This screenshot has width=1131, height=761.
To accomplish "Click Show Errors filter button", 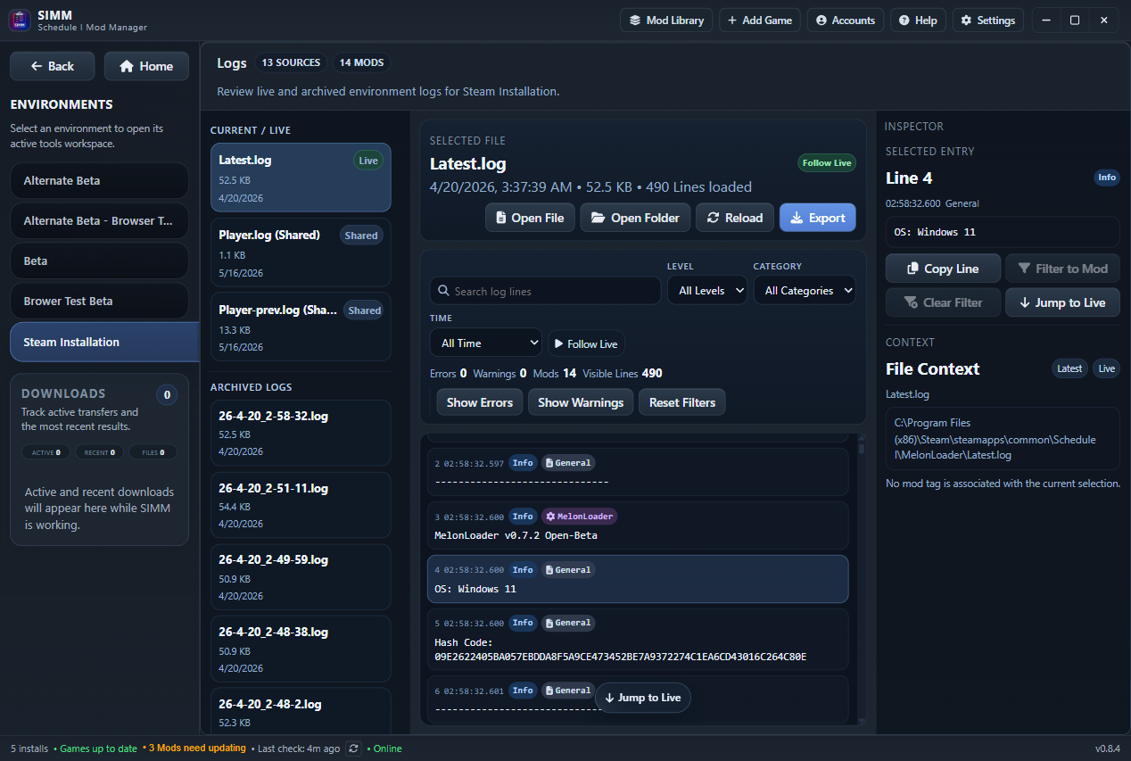I will click(480, 402).
